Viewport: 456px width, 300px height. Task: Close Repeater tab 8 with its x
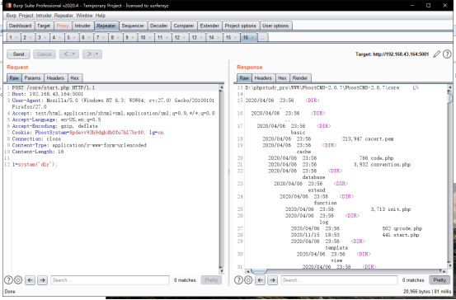118,38
